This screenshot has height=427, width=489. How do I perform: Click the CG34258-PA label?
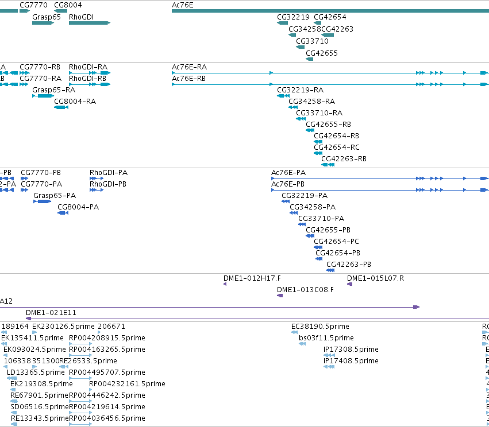[313, 207]
